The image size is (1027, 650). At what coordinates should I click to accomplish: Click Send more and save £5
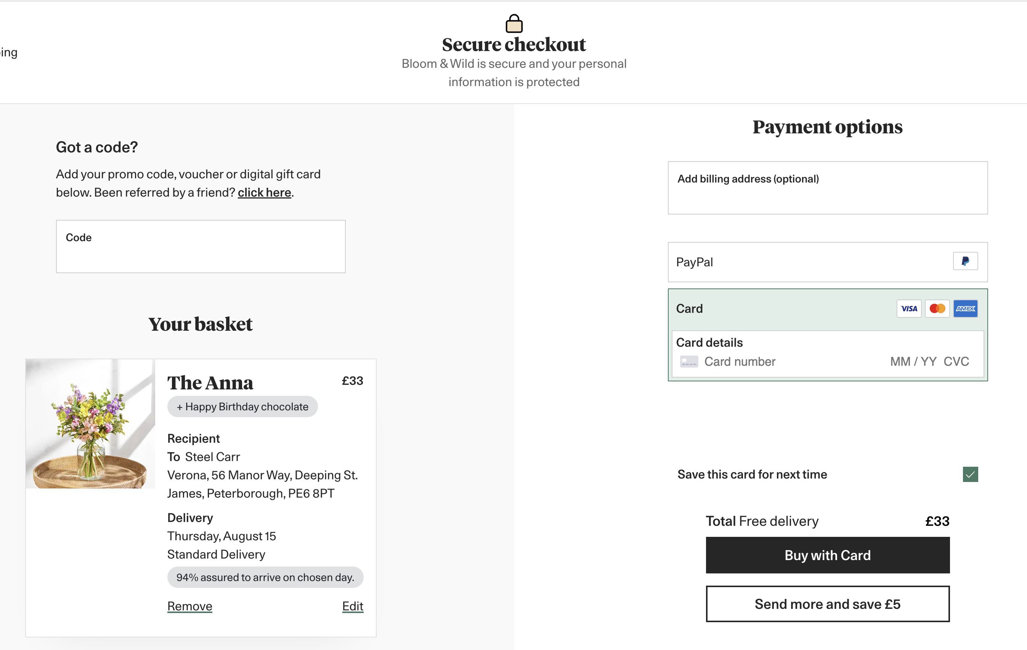tap(827, 604)
